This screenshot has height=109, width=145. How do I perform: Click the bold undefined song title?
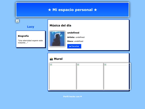click(73, 33)
